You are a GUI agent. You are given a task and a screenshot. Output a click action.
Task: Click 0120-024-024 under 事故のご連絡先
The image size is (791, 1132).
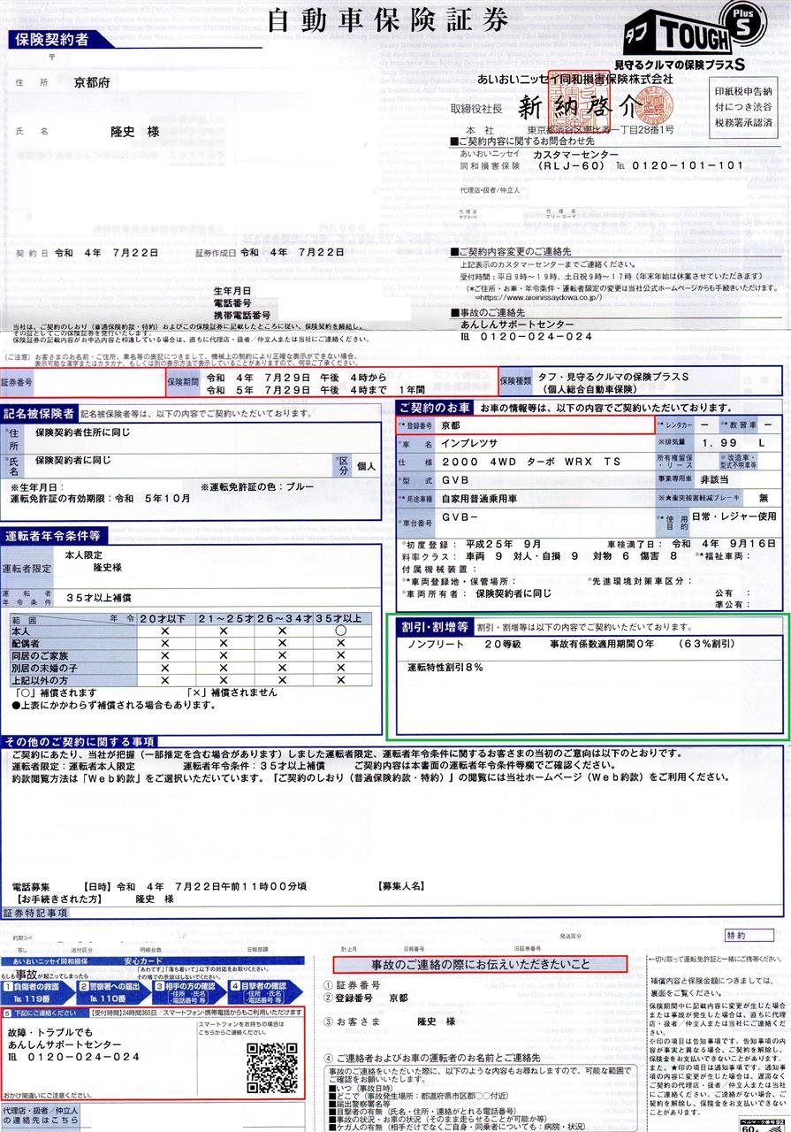[x=536, y=337]
